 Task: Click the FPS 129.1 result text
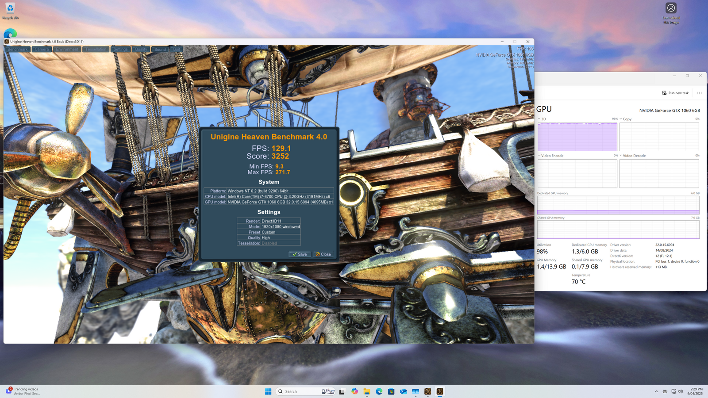271,148
